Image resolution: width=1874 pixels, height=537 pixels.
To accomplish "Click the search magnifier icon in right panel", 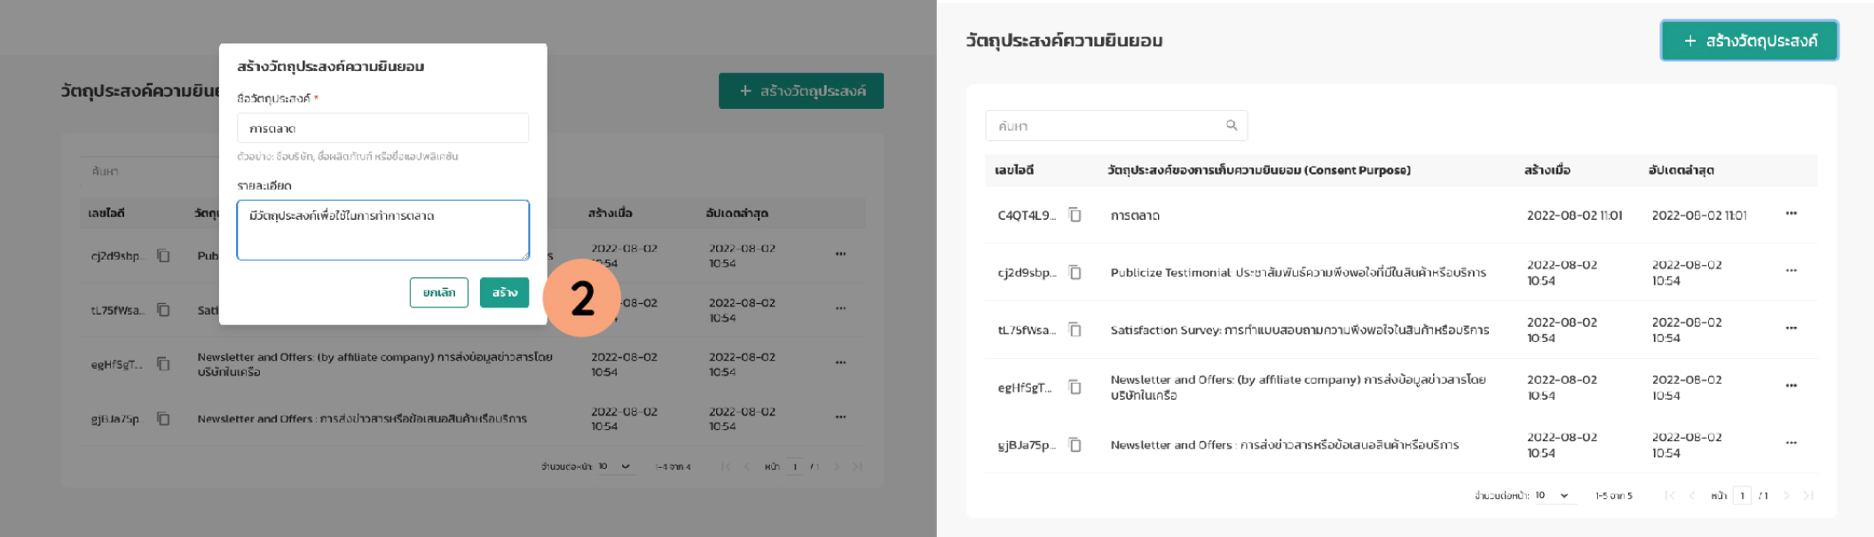I will [1232, 126].
